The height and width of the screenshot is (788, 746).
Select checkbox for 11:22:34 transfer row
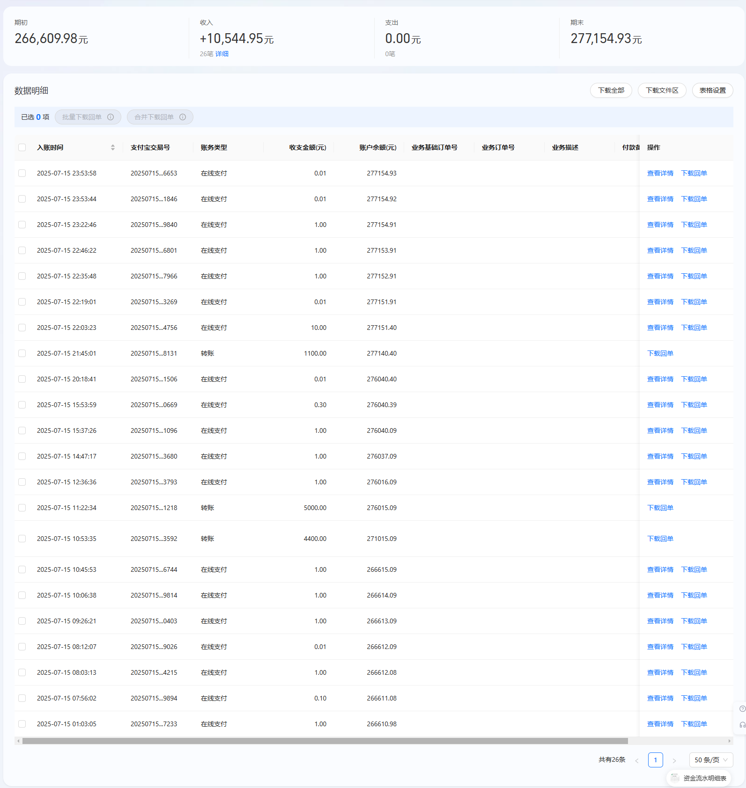point(22,508)
